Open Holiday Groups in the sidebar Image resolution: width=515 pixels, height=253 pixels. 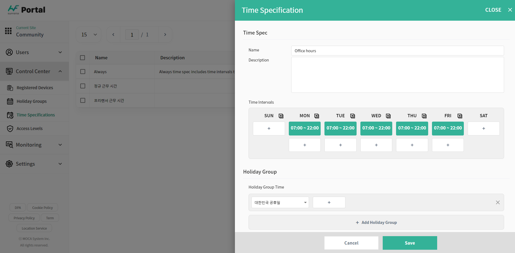click(32, 101)
